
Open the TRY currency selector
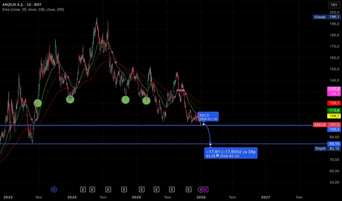click(x=334, y=5)
